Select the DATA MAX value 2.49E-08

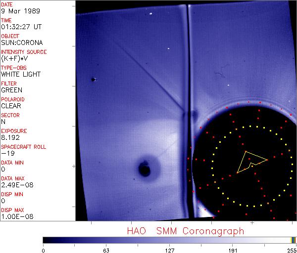pyautogui.click(x=15, y=185)
